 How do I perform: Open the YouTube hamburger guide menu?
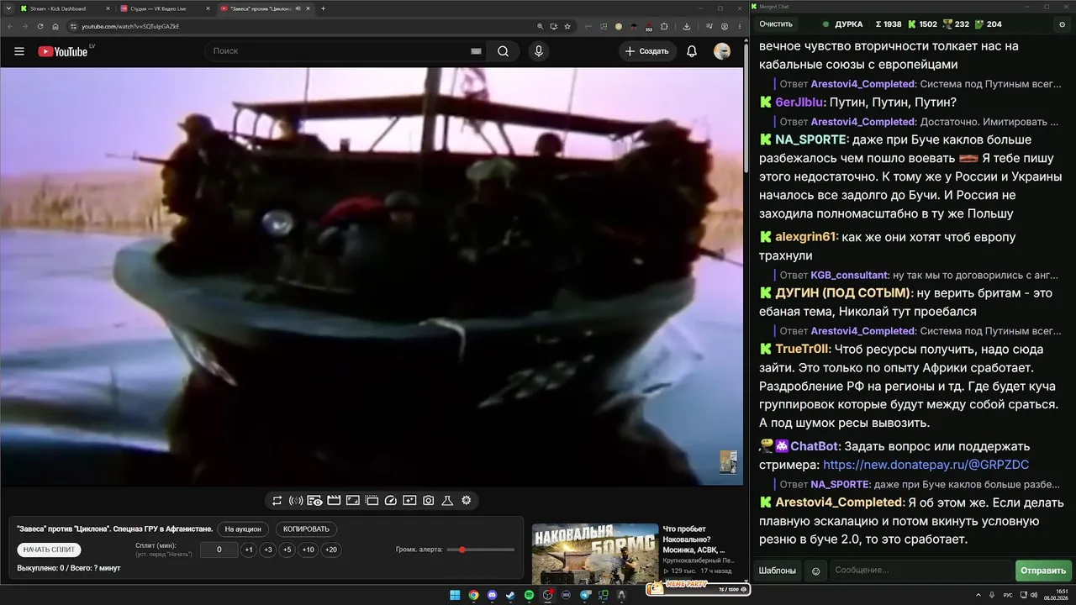tap(19, 51)
